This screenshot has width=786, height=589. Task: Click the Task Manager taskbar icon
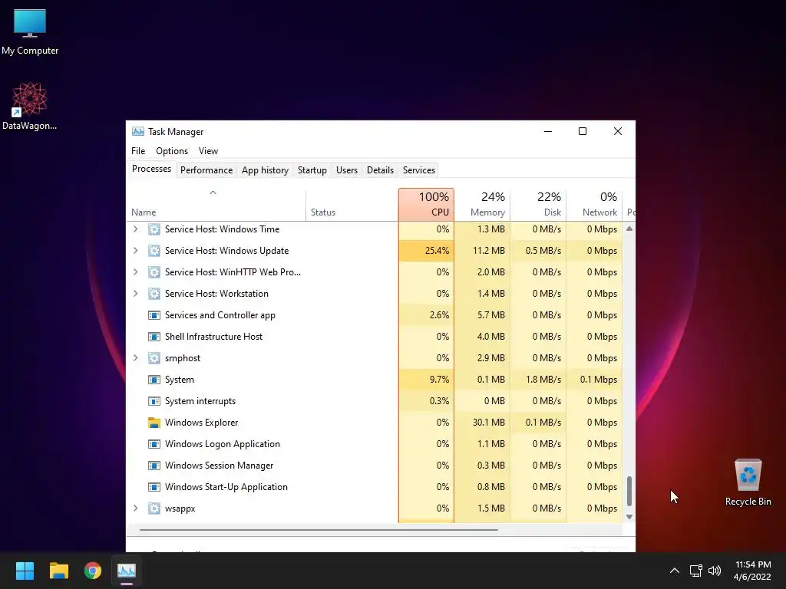(x=127, y=571)
